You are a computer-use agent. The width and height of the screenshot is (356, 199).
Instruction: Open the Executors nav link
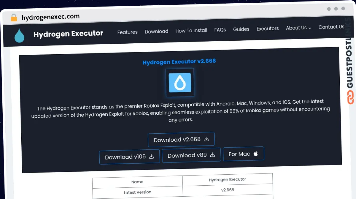268,29
